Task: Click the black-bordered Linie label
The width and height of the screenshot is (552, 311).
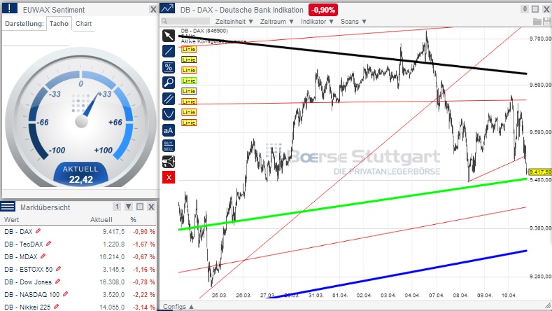Action: point(189,60)
